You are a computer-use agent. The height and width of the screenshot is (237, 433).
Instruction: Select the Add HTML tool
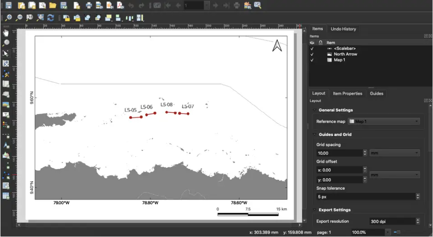pyautogui.click(x=6, y=186)
